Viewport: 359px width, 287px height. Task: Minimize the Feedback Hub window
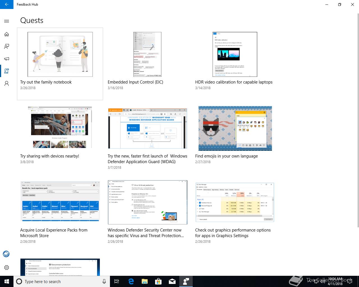(x=327, y=4)
